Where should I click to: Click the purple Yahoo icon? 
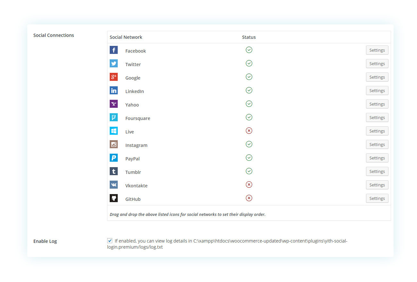tap(114, 104)
